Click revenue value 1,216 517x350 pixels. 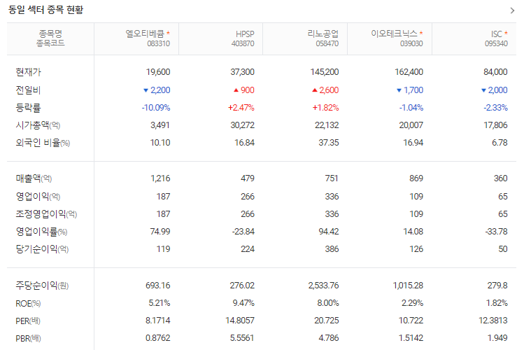click(x=160, y=178)
